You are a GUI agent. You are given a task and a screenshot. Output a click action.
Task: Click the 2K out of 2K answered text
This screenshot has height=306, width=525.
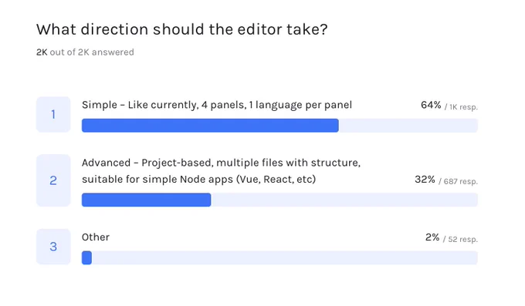point(85,52)
